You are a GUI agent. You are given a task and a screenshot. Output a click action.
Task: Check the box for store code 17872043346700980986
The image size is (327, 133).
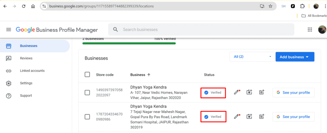(x=87, y=117)
